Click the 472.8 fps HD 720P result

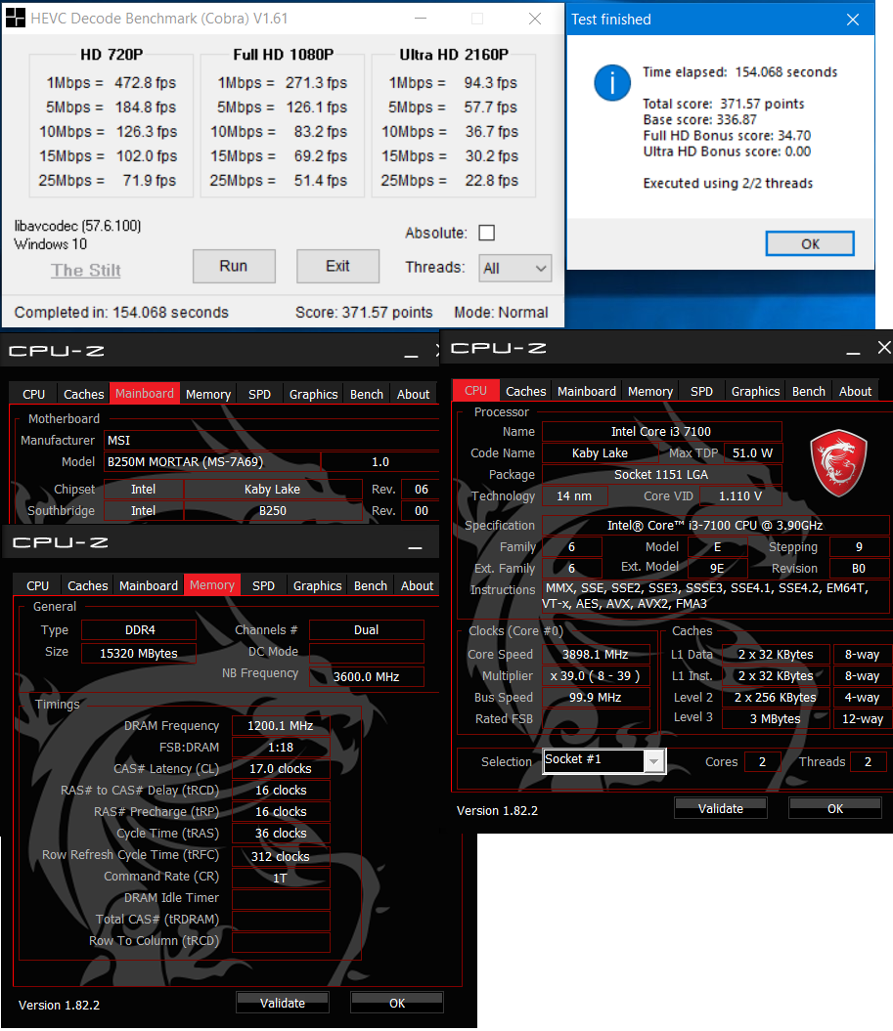(146, 83)
